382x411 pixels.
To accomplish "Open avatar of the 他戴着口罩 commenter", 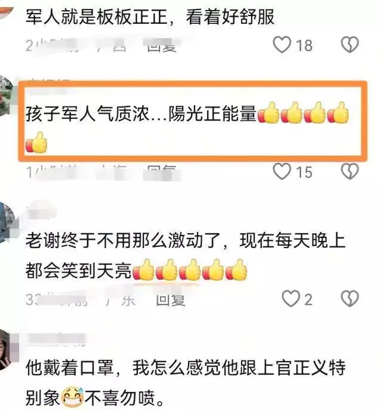I will (x=7, y=350).
